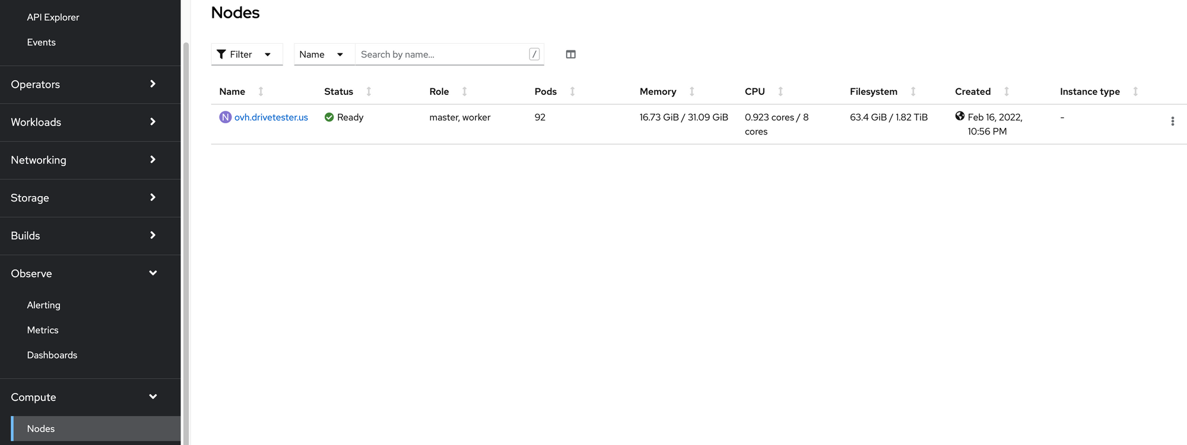Open the Filter dropdown
The image size is (1187, 445).
tap(247, 55)
